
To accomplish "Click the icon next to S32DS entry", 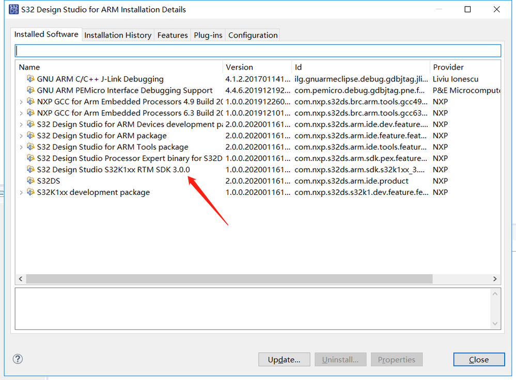I will [x=30, y=180].
